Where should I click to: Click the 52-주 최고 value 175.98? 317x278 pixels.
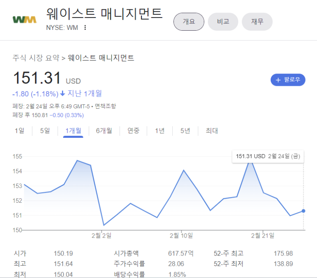click(x=283, y=253)
